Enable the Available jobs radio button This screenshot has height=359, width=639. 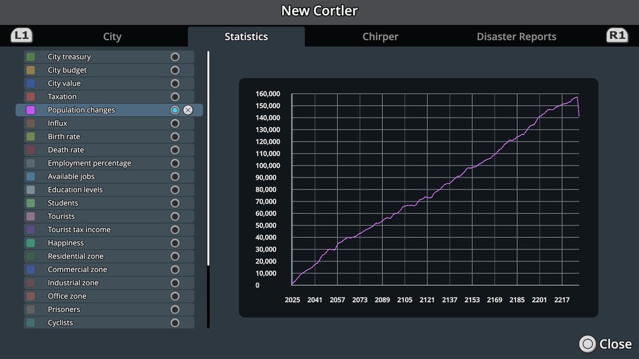click(175, 176)
